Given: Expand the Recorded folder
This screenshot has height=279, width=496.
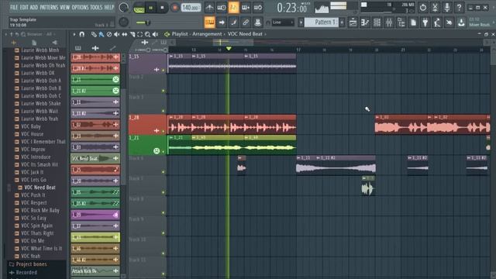Looking at the screenshot, I should tap(23, 272).
